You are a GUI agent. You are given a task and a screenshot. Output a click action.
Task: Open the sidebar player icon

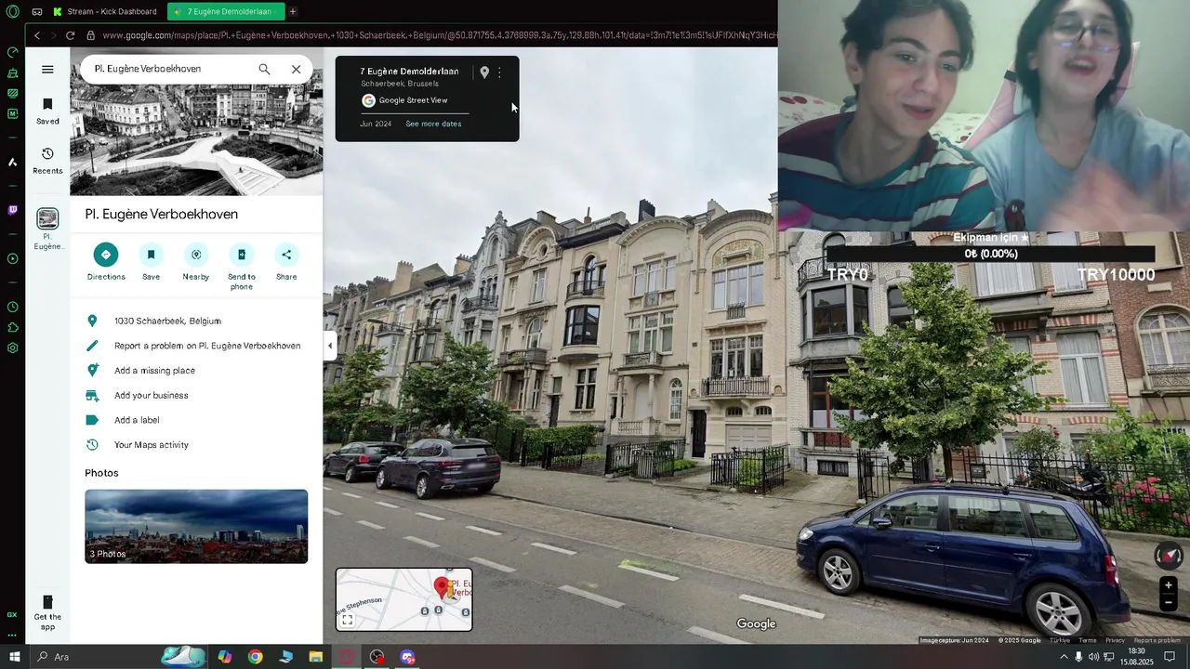click(x=12, y=258)
